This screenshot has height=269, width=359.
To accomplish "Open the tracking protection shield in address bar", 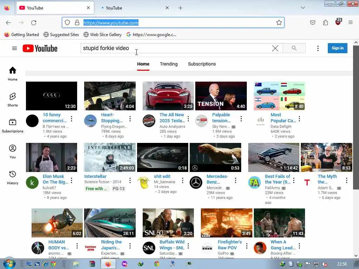I will [67, 22].
